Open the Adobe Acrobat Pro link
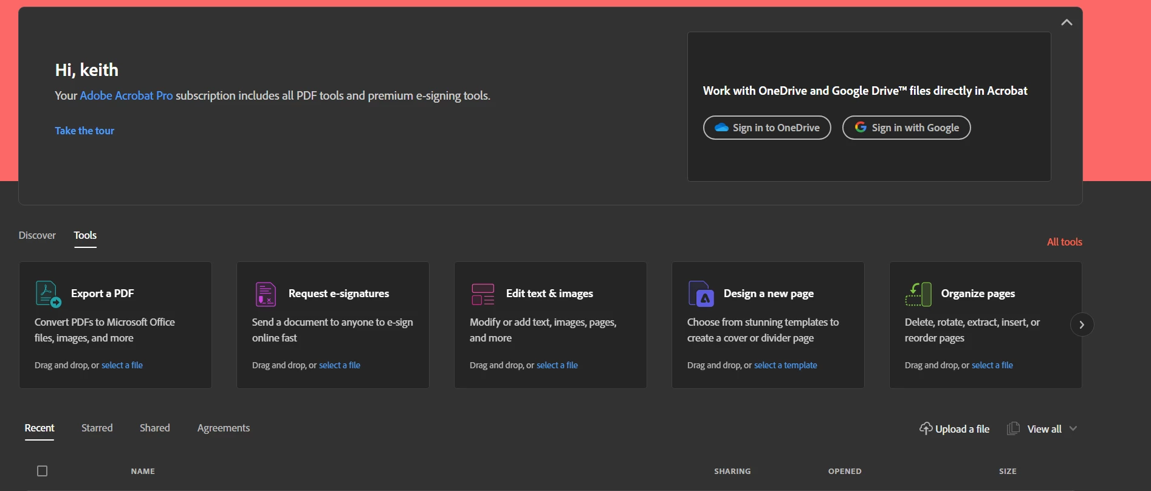Image resolution: width=1151 pixels, height=491 pixels. coord(126,95)
